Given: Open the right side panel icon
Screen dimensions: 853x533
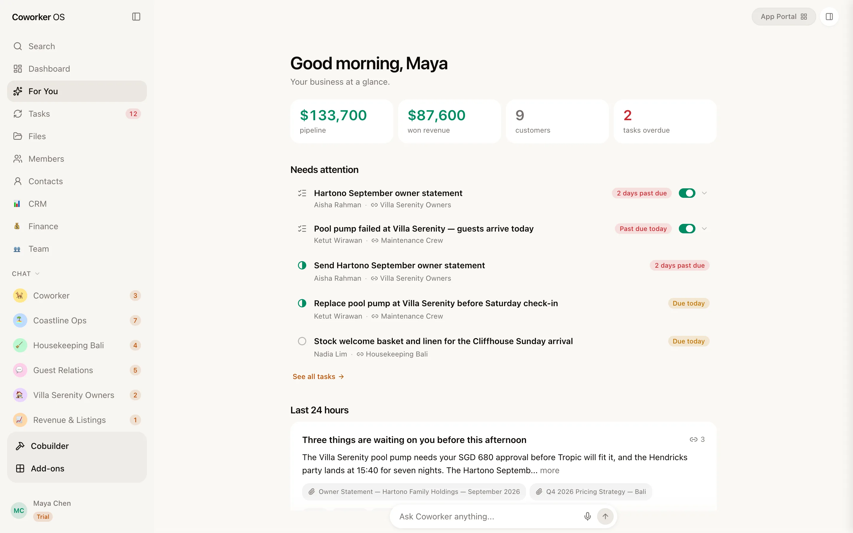Looking at the screenshot, I should click(829, 17).
